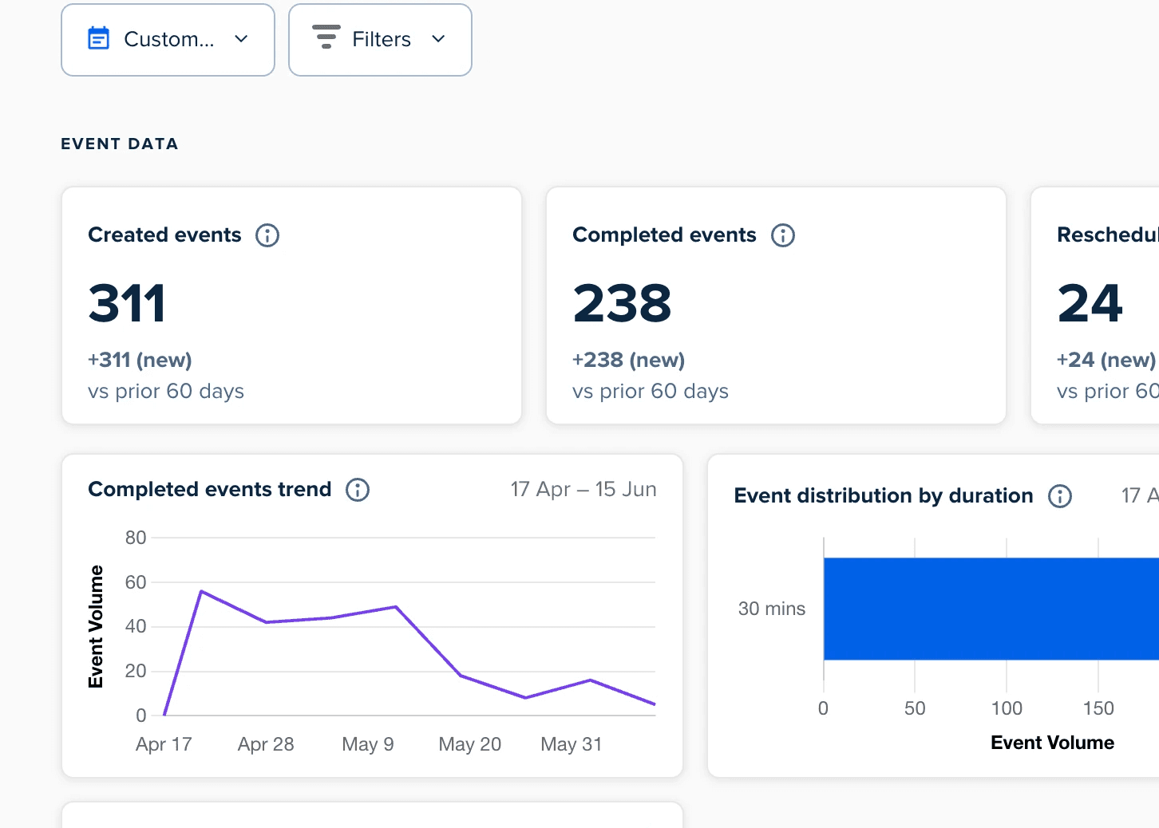Viewport: 1159px width, 828px height.
Task: Click the Event distribution by duration title
Action: tap(884, 495)
